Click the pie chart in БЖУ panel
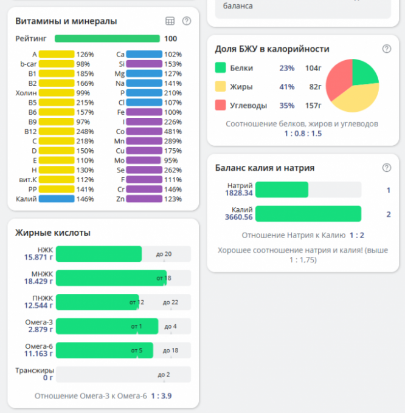 point(354,85)
